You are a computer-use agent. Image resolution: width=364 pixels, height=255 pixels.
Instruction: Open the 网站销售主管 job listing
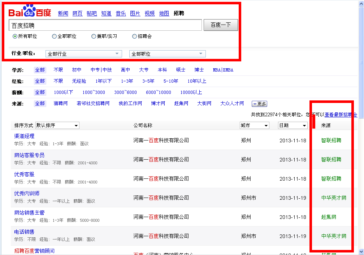tap(29, 212)
